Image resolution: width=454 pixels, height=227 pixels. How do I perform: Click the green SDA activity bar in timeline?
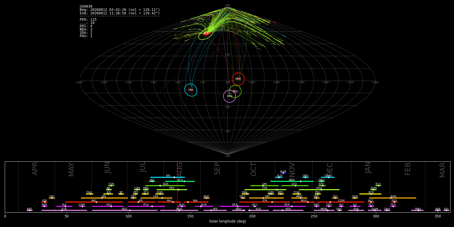(x=165, y=186)
